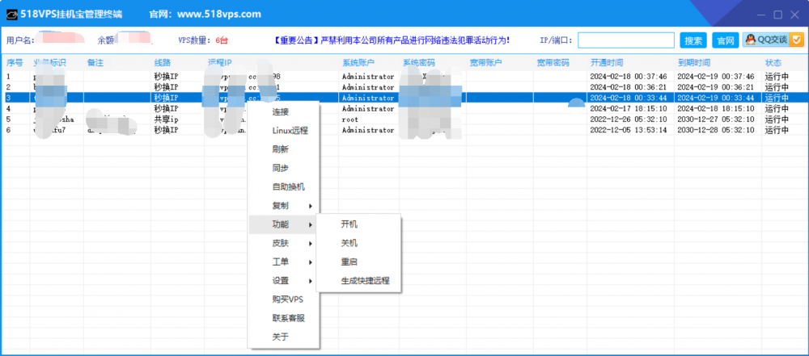
Task: Click the 系统密码 column header
Action: click(x=419, y=63)
